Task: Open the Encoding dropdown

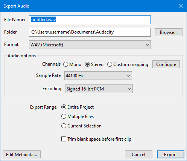Action: click(99, 89)
